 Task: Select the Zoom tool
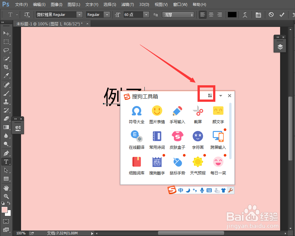[6, 196]
